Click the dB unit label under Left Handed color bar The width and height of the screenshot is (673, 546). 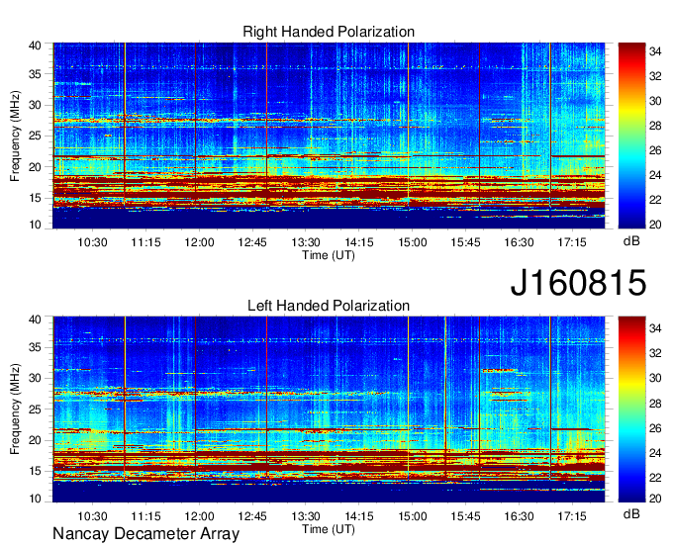(x=631, y=514)
